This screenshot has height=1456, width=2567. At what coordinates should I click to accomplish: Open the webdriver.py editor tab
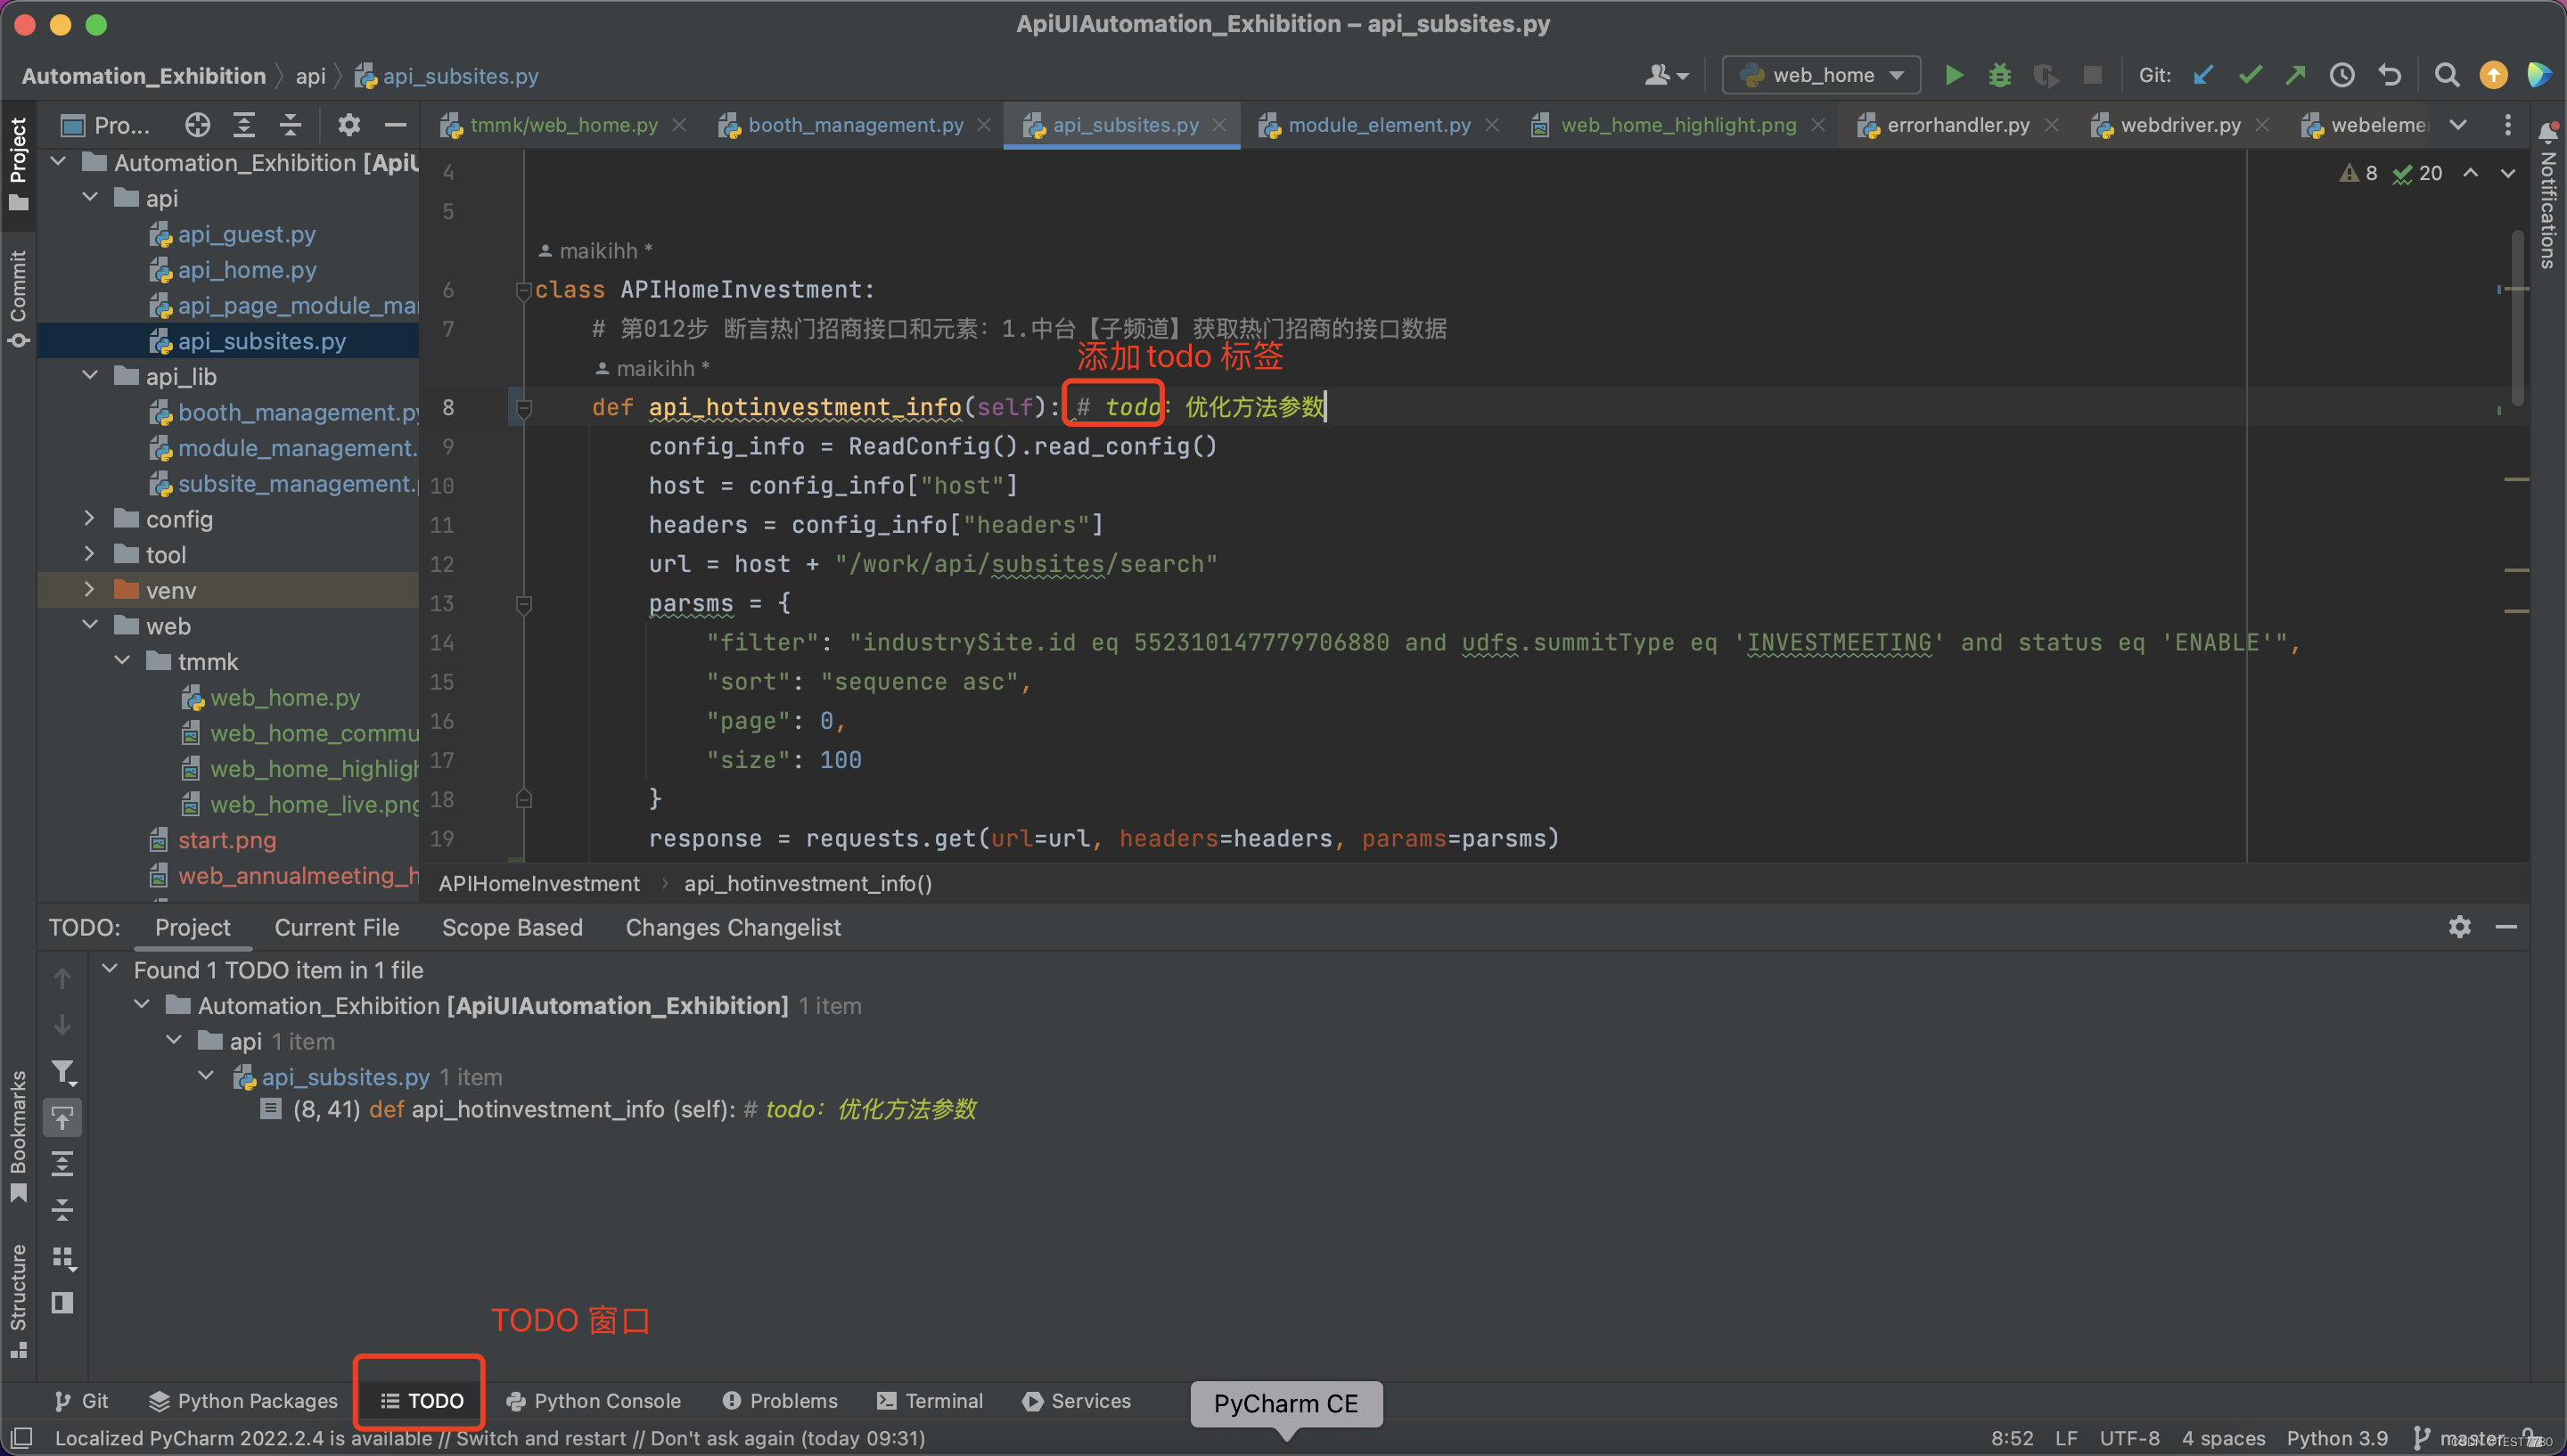point(2180,124)
